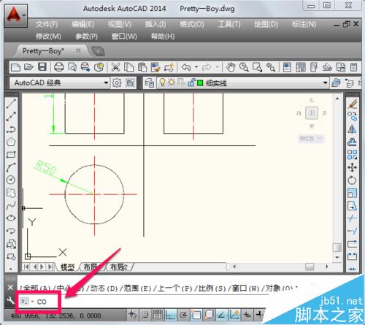
Task: Click the new drawing tab button
Action: pyautogui.click(x=98, y=51)
